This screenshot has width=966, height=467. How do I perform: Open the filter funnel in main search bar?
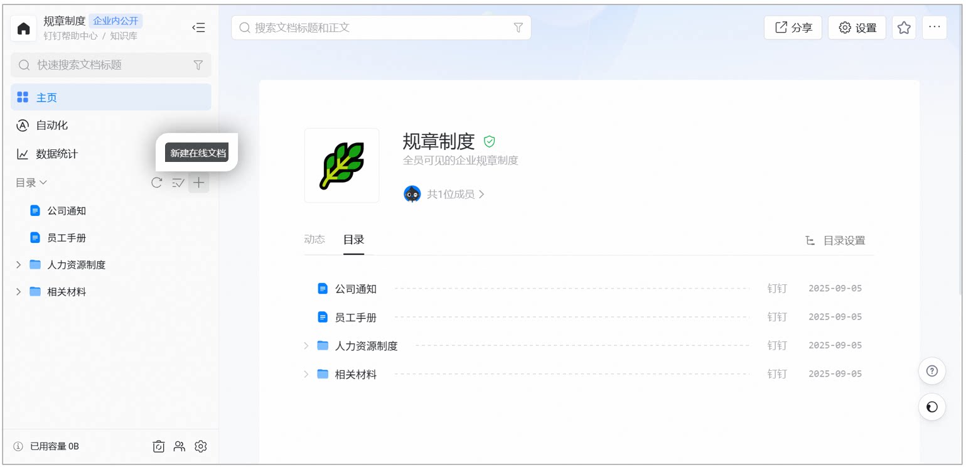pos(518,28)
